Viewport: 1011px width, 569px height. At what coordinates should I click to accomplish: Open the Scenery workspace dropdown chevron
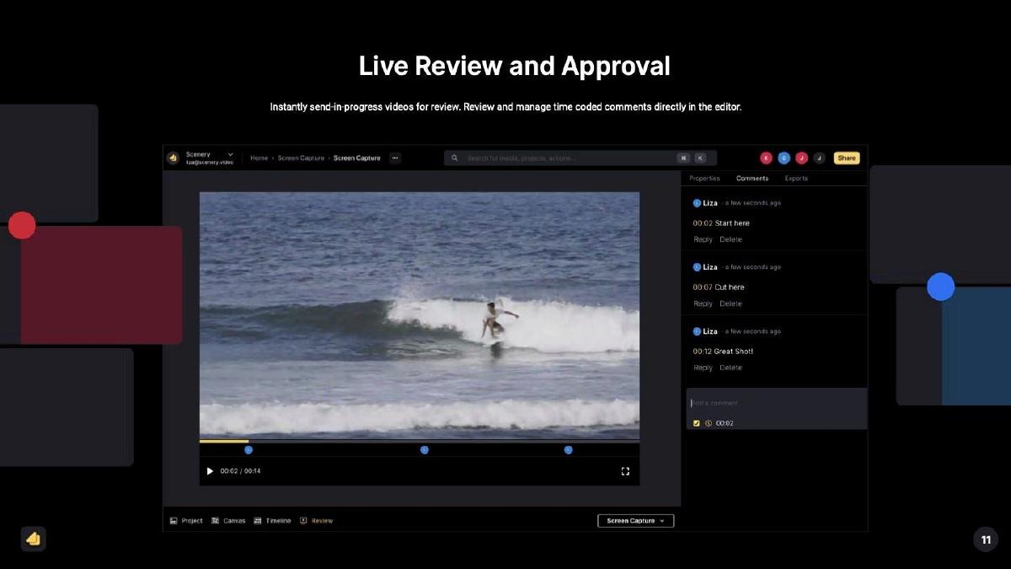[230, 154]
